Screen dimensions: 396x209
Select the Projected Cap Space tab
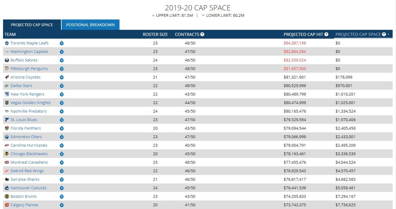pos(32,25)
